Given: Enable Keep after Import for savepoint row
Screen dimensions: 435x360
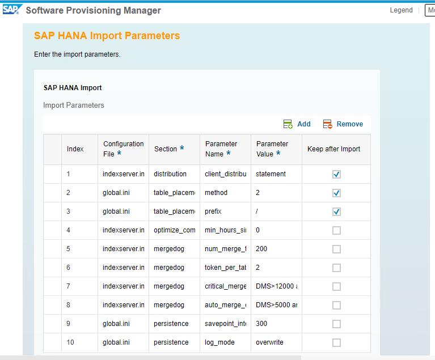Looking at the screenshot, I should pyautogui.click(x=336, y=324).
